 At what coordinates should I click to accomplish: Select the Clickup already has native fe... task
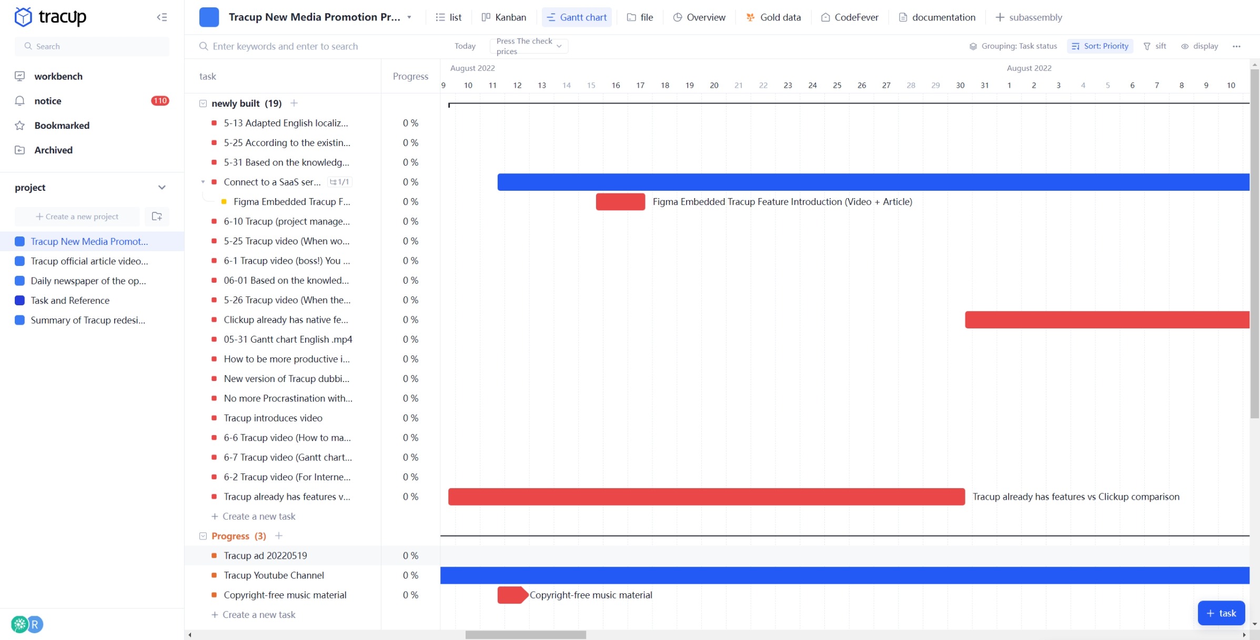[286, 319]
